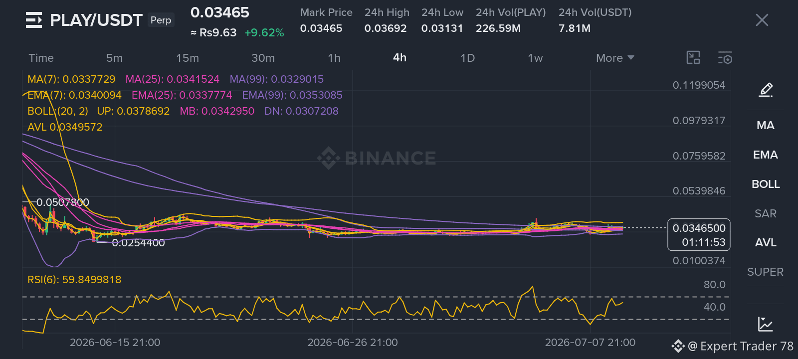Click the 24h Low value 0.03131
This screenshot has width=798, height=359.
[442, 28]
